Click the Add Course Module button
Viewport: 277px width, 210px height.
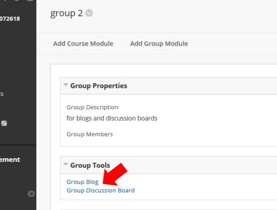click(x=83, y=44)
